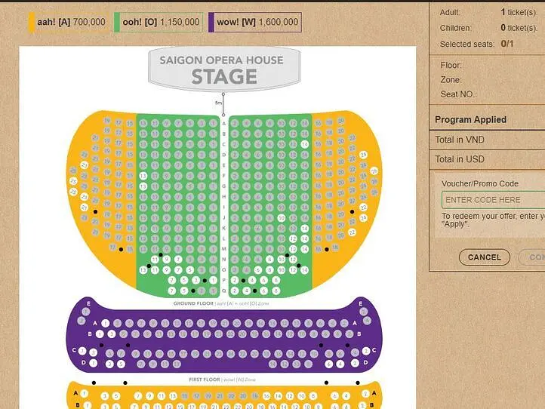
Task: Select purple first floor row D seat 6
Action: (x=328, y=364)
